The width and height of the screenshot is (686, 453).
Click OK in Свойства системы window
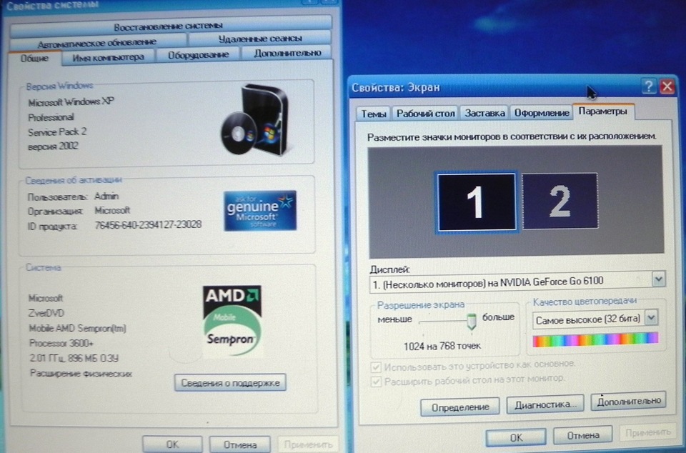point(172,444)
